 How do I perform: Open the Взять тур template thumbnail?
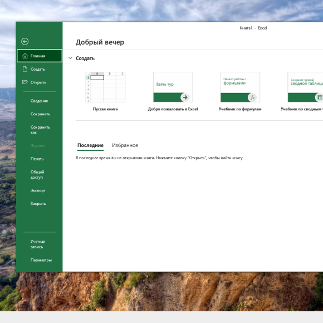173,87
